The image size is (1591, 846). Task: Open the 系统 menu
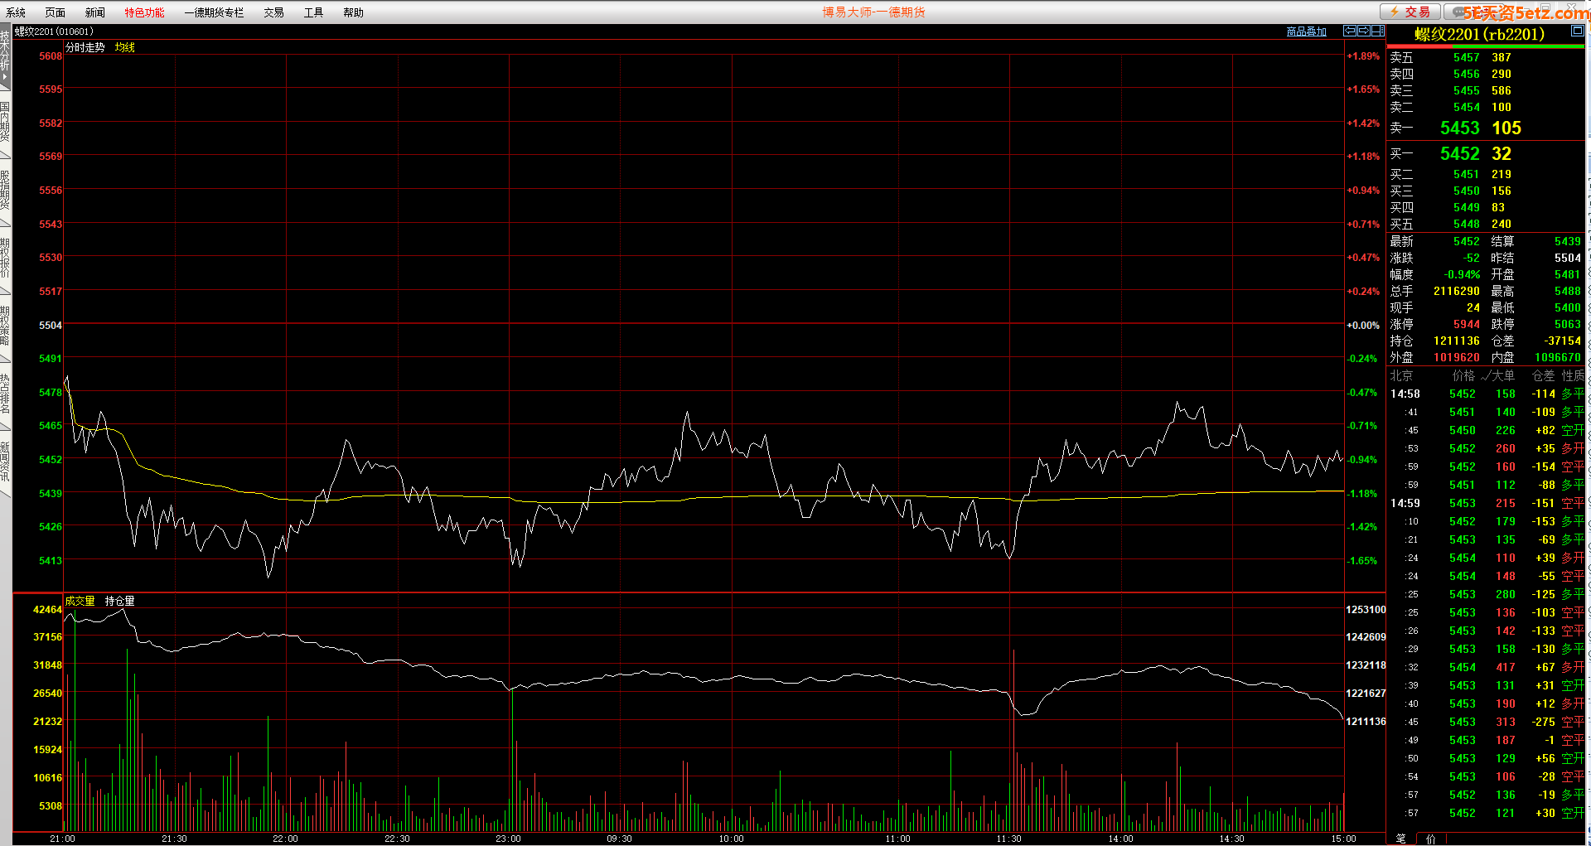(x=16, y=12)
